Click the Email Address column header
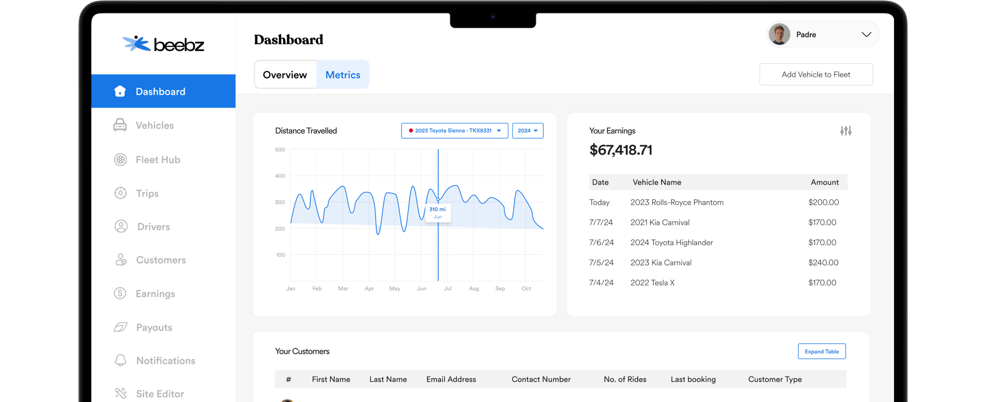The height and width of the screenshot is (402, 985). (x=451, y=379)
